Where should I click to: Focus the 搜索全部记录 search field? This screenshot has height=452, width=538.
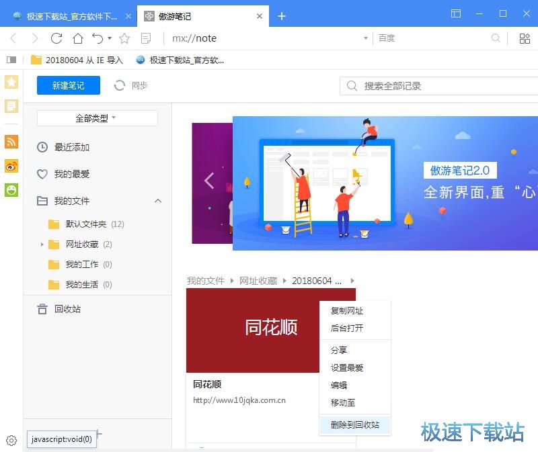pyautogui.click(x=439, y=86)
